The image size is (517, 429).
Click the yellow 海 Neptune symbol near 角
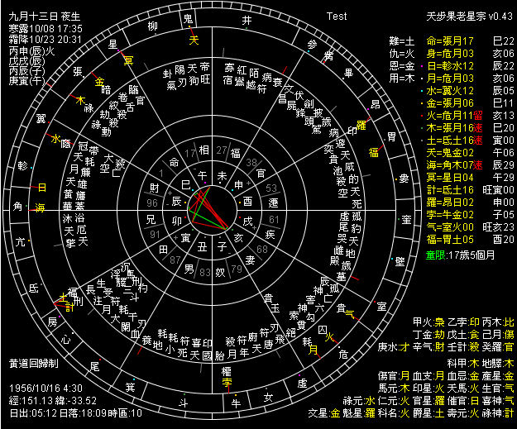click(41, 207)
